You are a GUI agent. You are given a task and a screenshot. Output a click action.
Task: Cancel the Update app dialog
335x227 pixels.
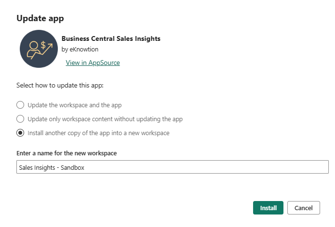click(x=303, y=208)
